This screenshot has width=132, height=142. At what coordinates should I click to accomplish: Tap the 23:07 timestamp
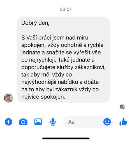(x=66, y=10)
